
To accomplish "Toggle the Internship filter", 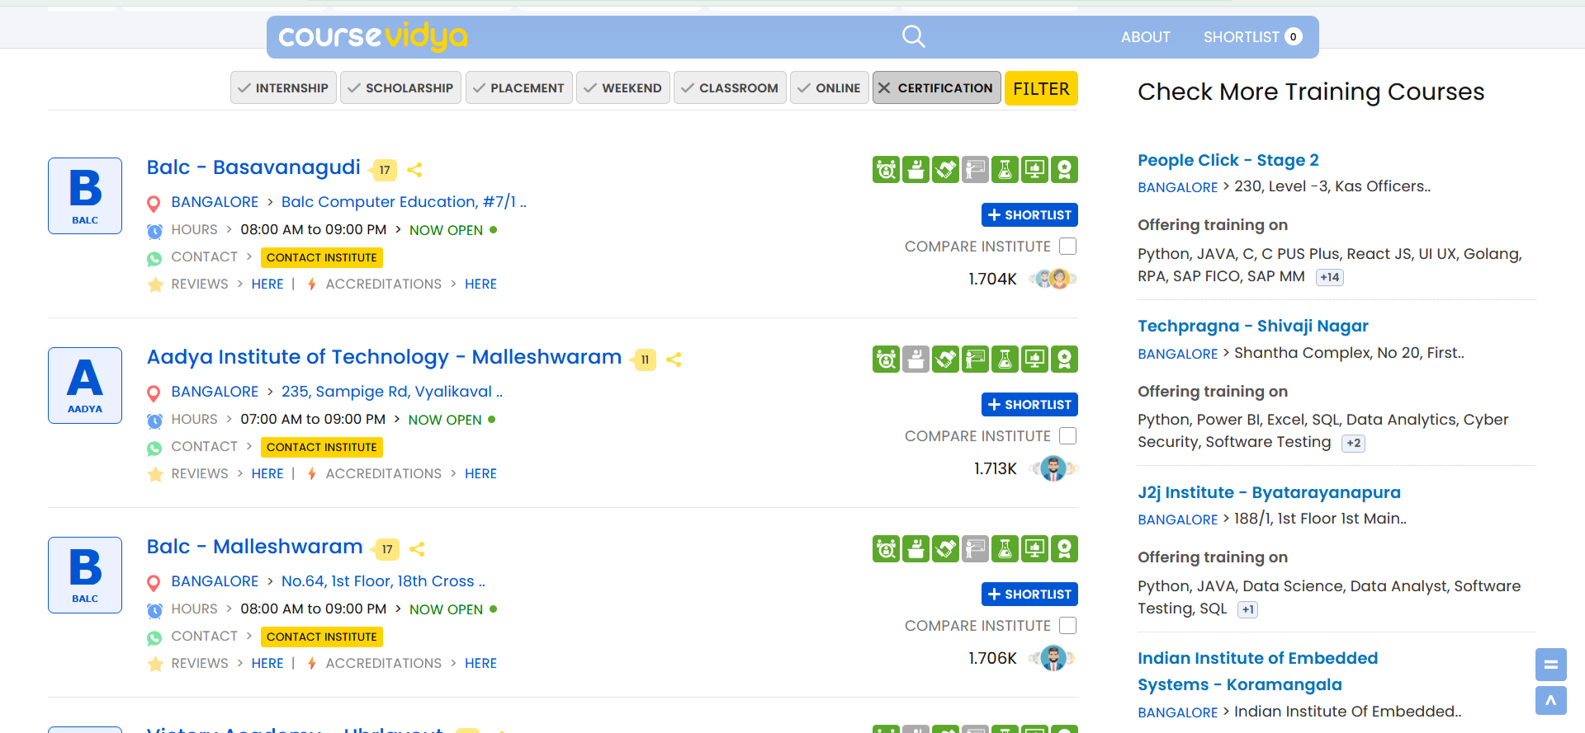I will 283,88.
